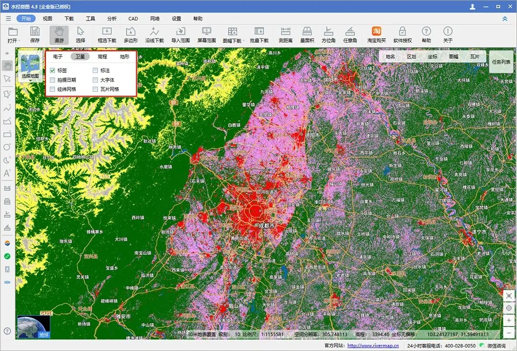This screenshot has height=351, width=517.
Task: Expand the 选择地图 map selector dropdown
Action: [x=30, y=66]
